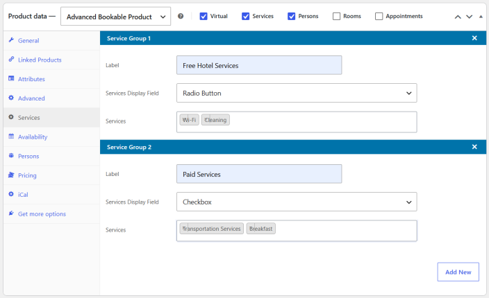489x298 pixels.
Task: Click the Cleaning service tag
Action: pos(215,120)
